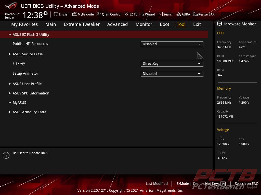Image resolution: width=261 pixels, height=195 pixels.
Task: Open the time settings gear icon
Action: point(46,13)
